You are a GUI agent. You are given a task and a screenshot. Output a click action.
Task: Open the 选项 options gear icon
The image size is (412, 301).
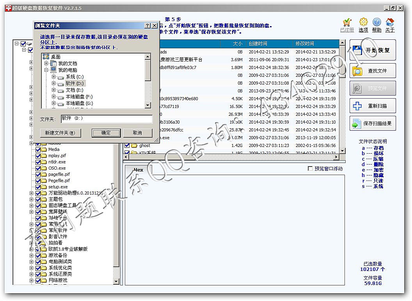click(363, 22)
